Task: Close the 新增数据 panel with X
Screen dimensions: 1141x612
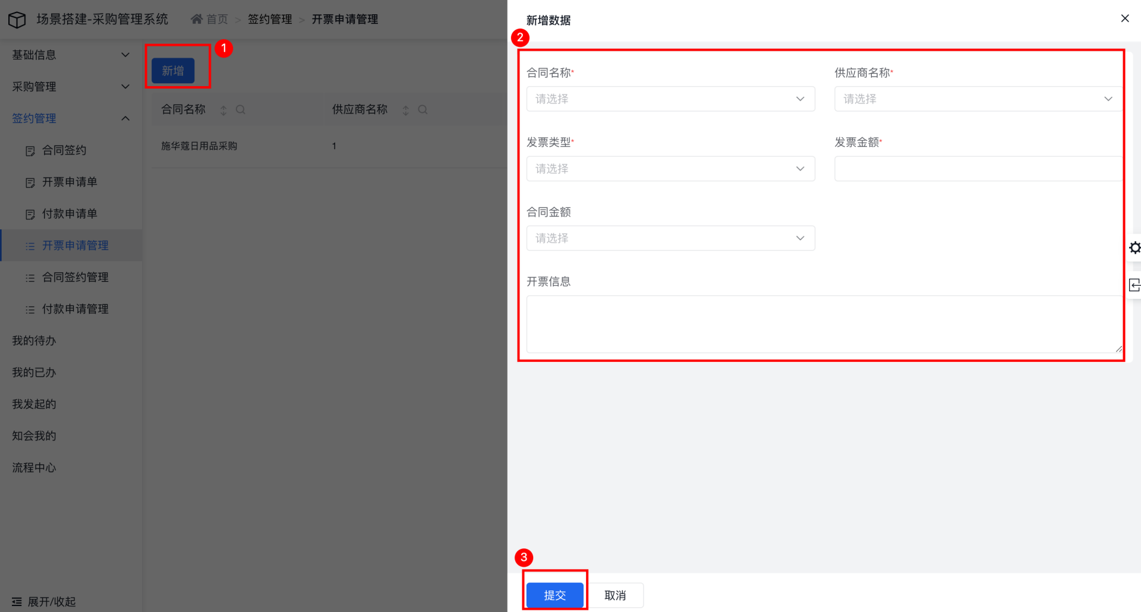Action: [1124, 18]
